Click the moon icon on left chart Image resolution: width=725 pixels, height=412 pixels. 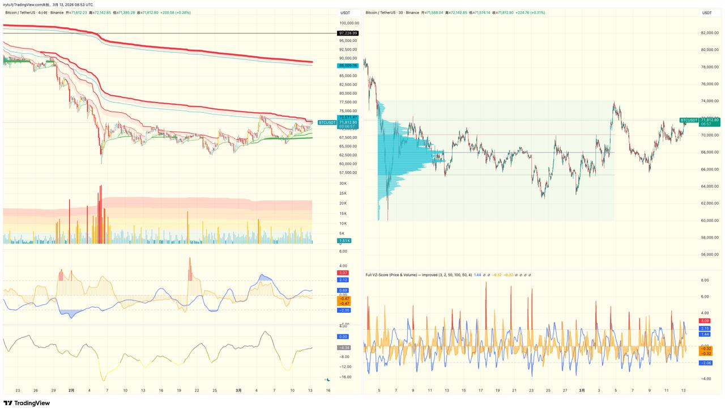tap(328, 380)
